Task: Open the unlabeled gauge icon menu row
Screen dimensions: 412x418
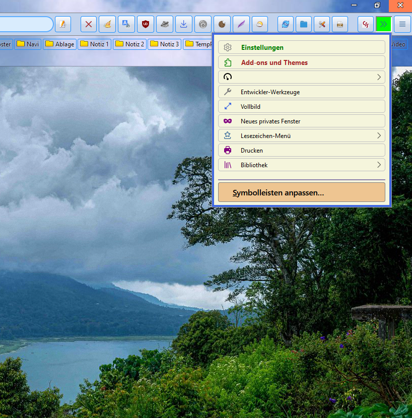Action: (302, 77)
